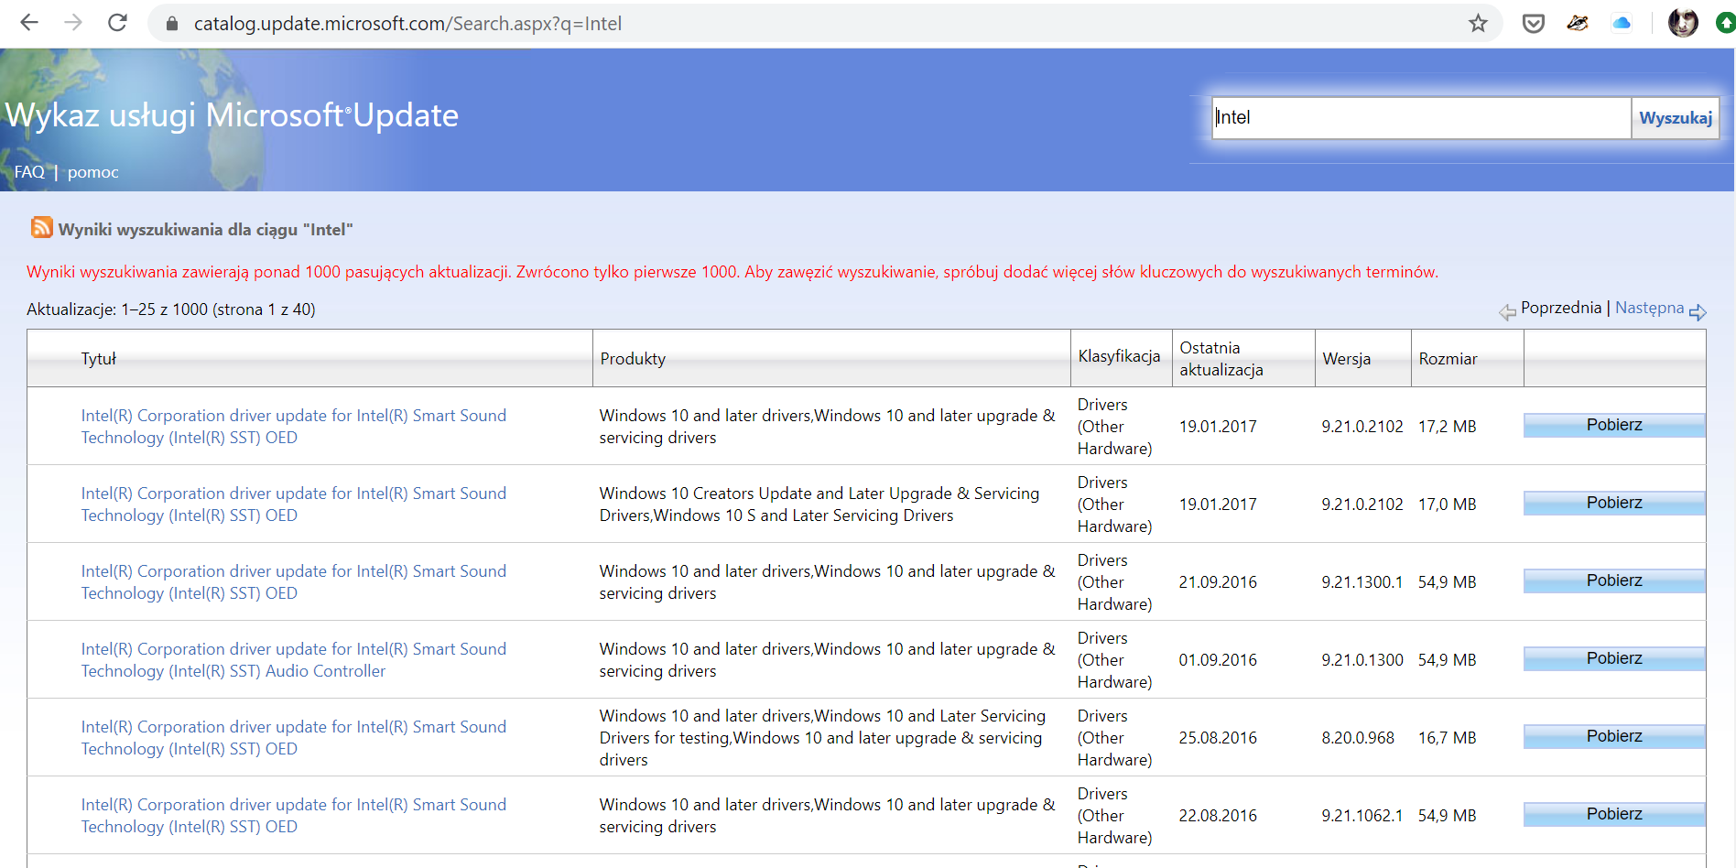Download the update dated 22.08.2016
Screen dimensions: 1736x868
tap(1614, 814)
